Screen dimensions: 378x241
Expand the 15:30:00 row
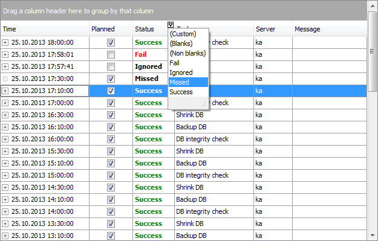tap(5, 151)
